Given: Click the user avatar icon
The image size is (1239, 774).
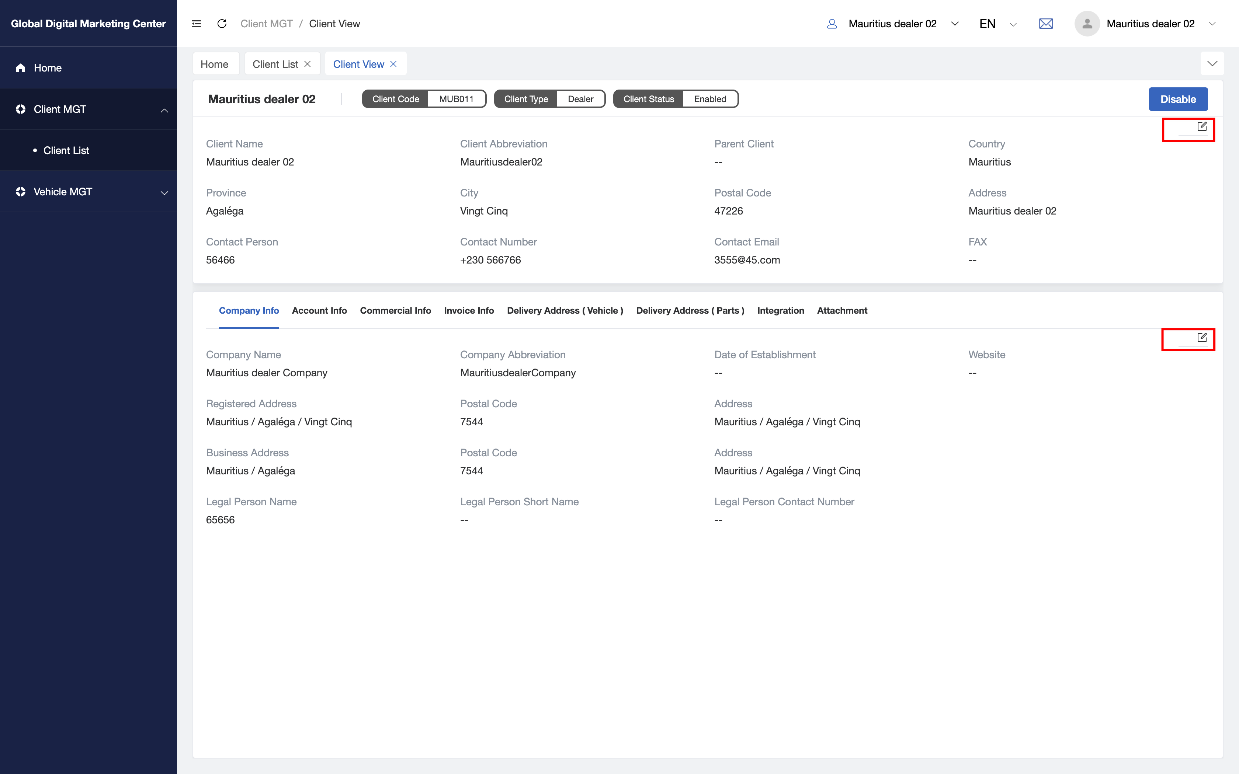Looking at the screenshot, I should point(1087,24).
